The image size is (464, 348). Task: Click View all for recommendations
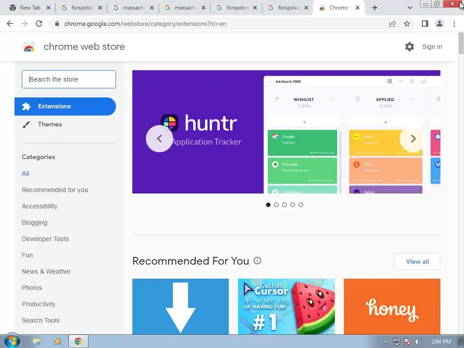(x=417, y=261)
